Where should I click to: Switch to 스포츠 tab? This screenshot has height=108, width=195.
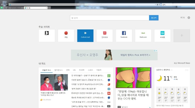coord(90,70)
